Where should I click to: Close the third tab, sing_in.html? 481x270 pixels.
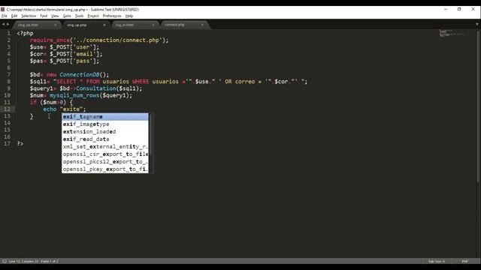(153, 25)
